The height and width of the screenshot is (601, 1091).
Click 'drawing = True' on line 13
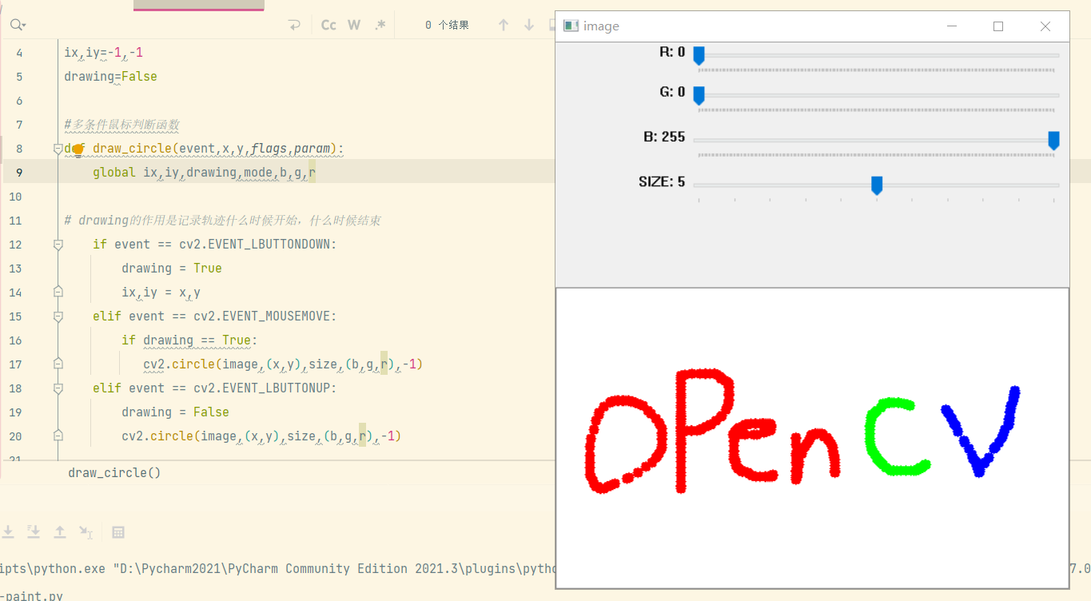172,269
